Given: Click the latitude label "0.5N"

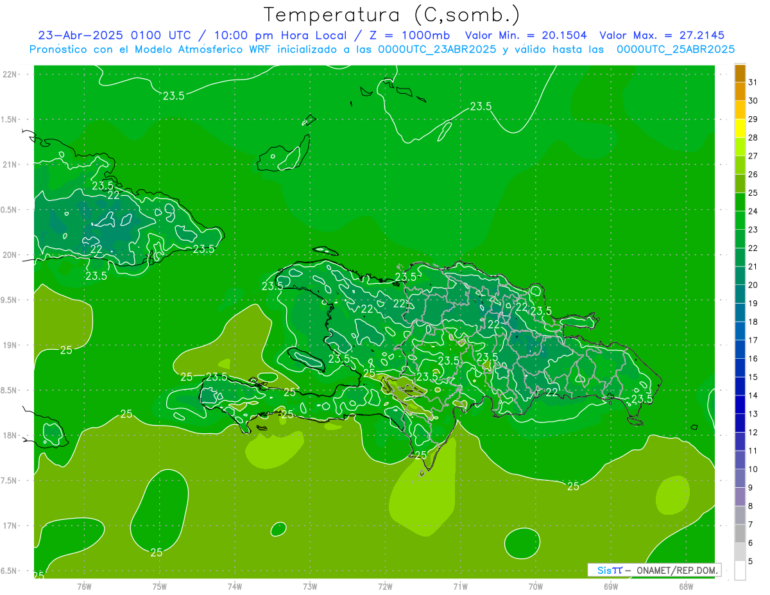Looking at the screenshot, I should 9,210.
